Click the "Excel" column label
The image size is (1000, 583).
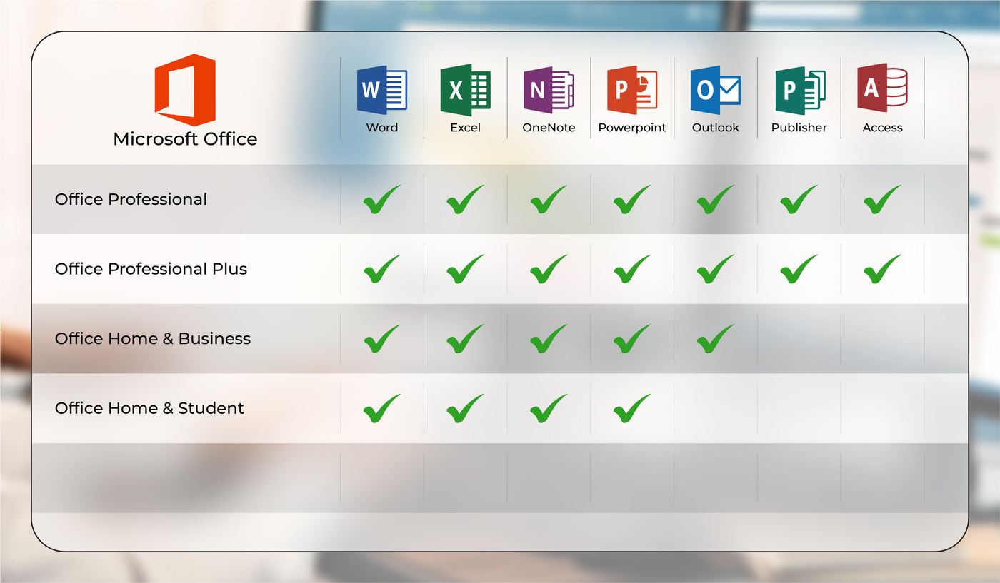[x=466, y=128]
